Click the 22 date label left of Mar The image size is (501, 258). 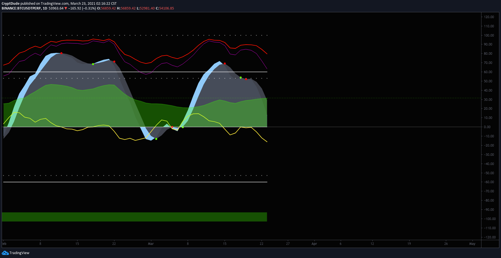pos(114,244)
